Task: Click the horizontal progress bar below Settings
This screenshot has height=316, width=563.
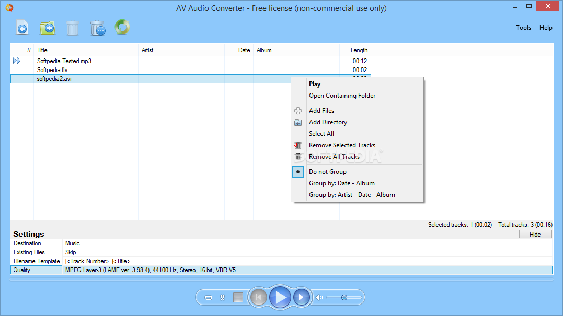Action: pos(281,280)
